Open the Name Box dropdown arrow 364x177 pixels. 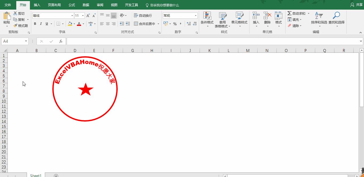tap(26, 41)
